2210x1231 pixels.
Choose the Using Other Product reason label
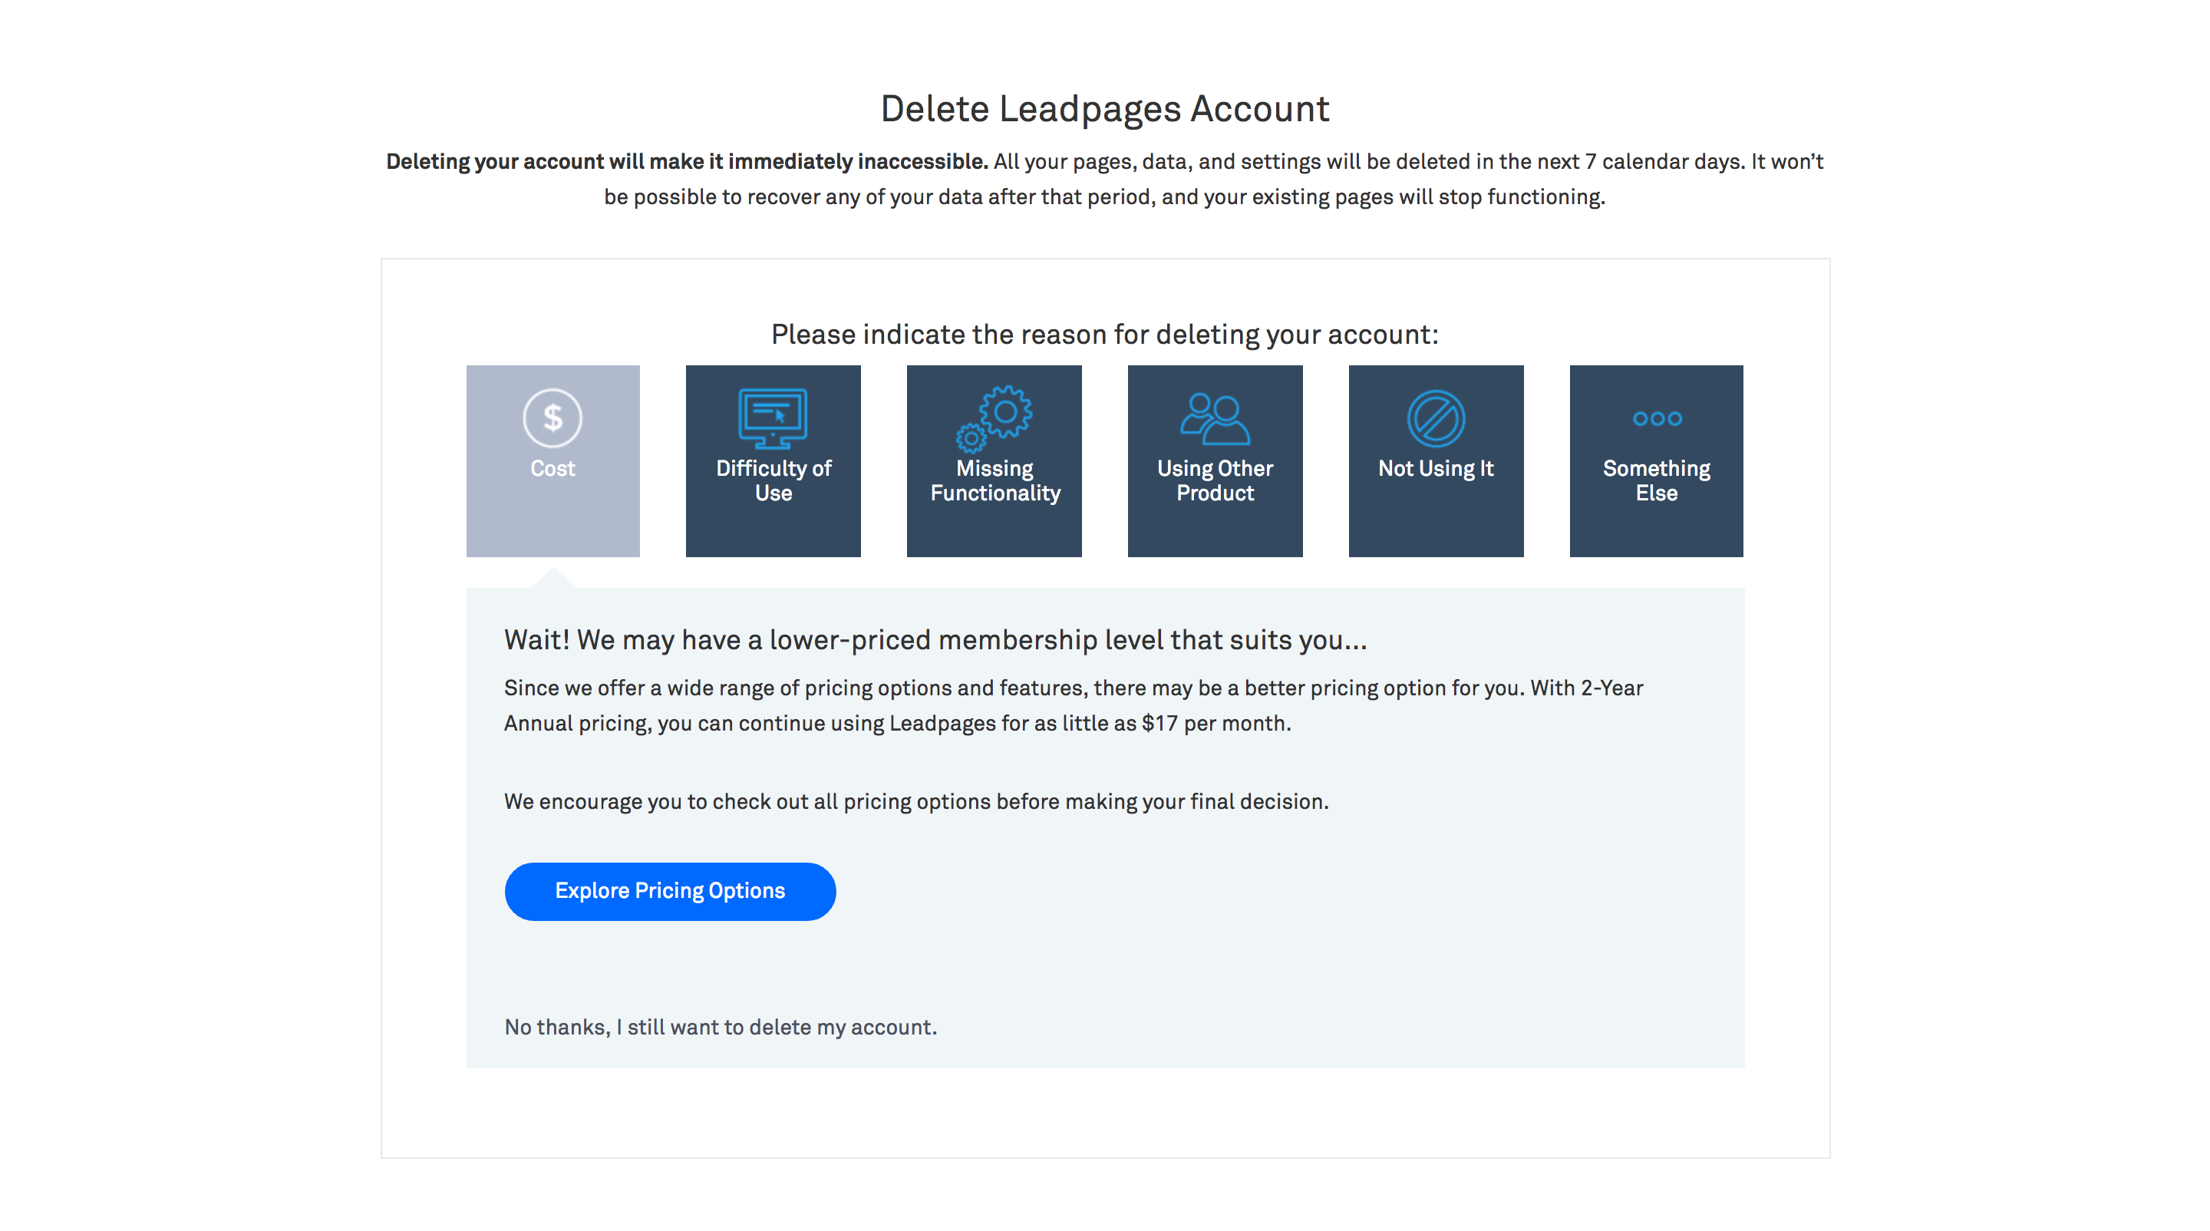point(1215,480)
